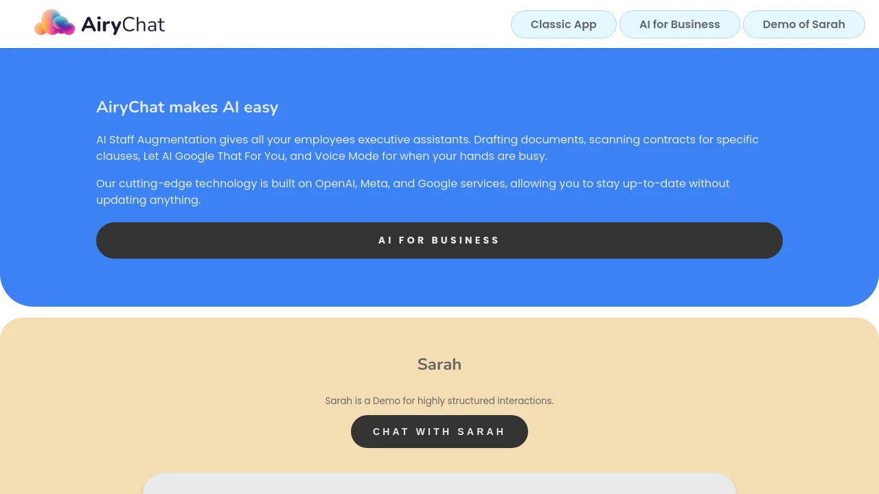Image resolution: width=879 pixels, height=494 pixels.
Task: Click the colorful AiryChat cloud logo
Action: (x=54, y=23)
